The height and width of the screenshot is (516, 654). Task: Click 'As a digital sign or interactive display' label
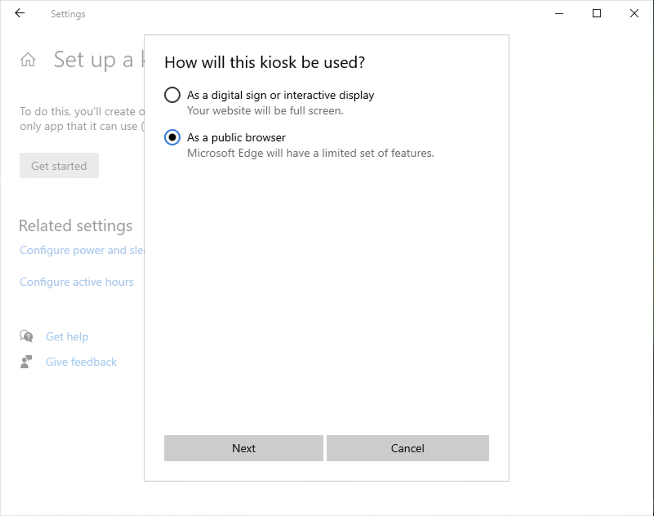(280, 95)
